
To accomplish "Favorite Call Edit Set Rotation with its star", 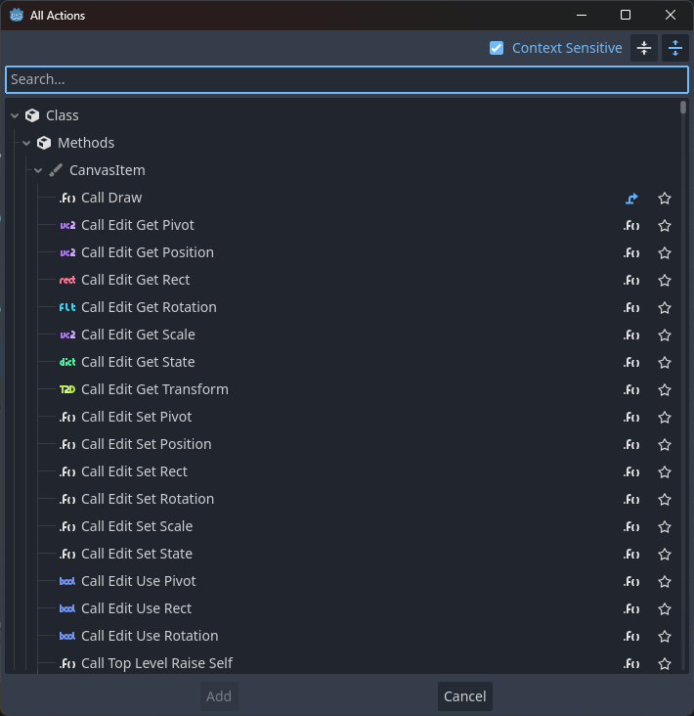I will click(665, 500).
